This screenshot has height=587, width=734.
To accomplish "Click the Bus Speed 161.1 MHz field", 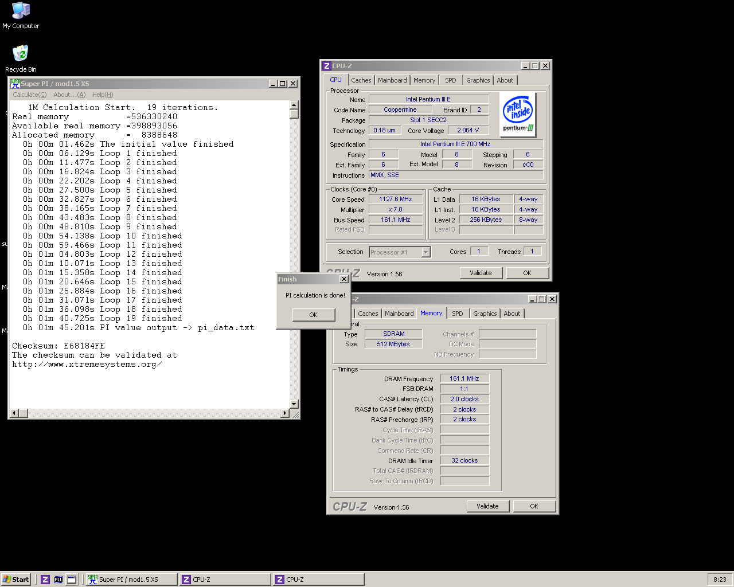I will tap(396, 220).
